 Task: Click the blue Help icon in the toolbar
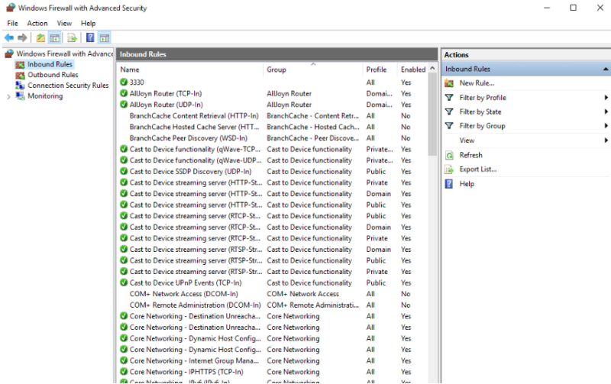pos(90,37)
